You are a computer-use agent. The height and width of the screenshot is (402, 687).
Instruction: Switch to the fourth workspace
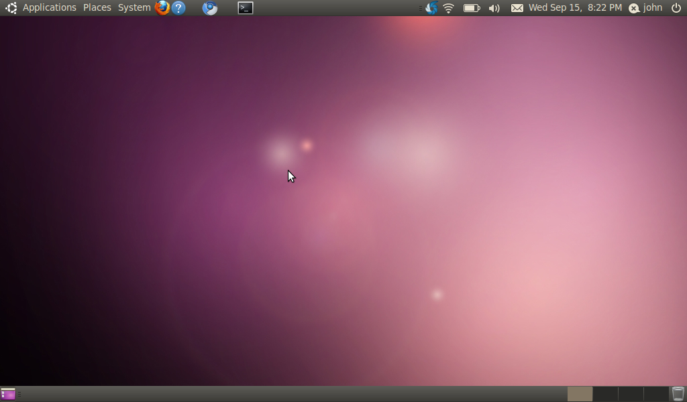tap(656, 394)
